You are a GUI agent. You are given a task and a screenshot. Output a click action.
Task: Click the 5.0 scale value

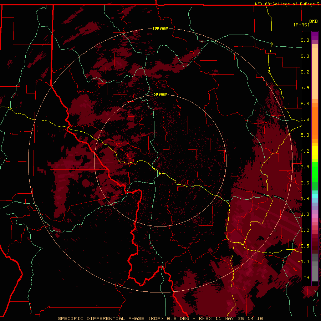point(305,135)
